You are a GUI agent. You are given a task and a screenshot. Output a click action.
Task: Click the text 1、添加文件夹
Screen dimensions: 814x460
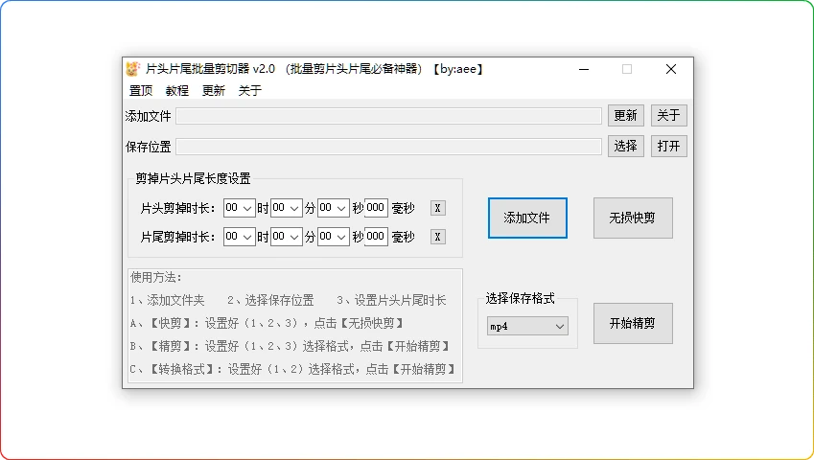click(167, 300)
